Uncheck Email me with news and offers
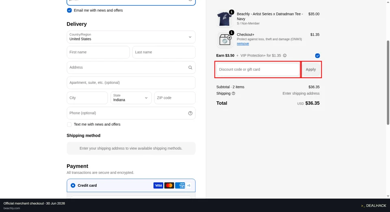 (69, 10)
